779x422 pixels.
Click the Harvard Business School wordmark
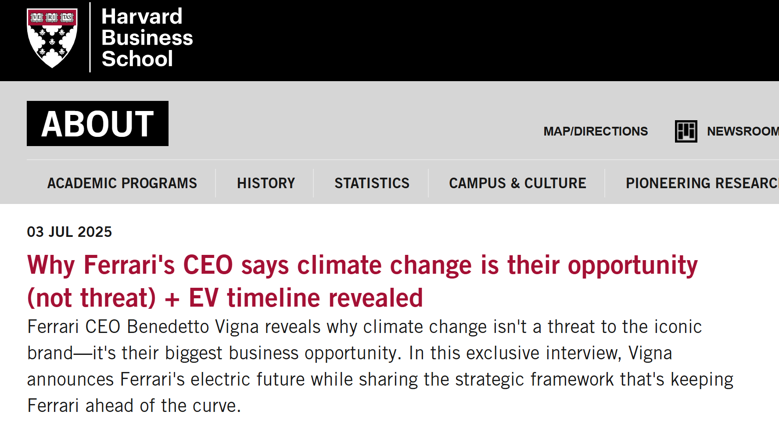click(147, 38)
